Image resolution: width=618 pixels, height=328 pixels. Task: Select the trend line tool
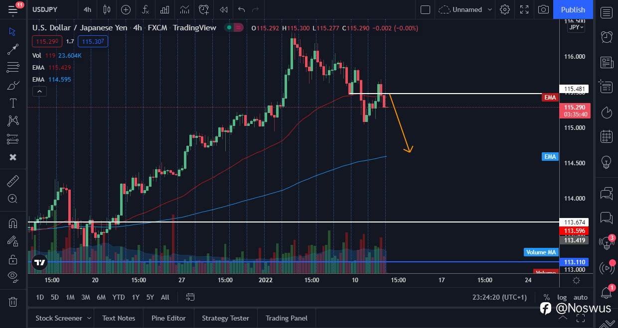[12, 49]
